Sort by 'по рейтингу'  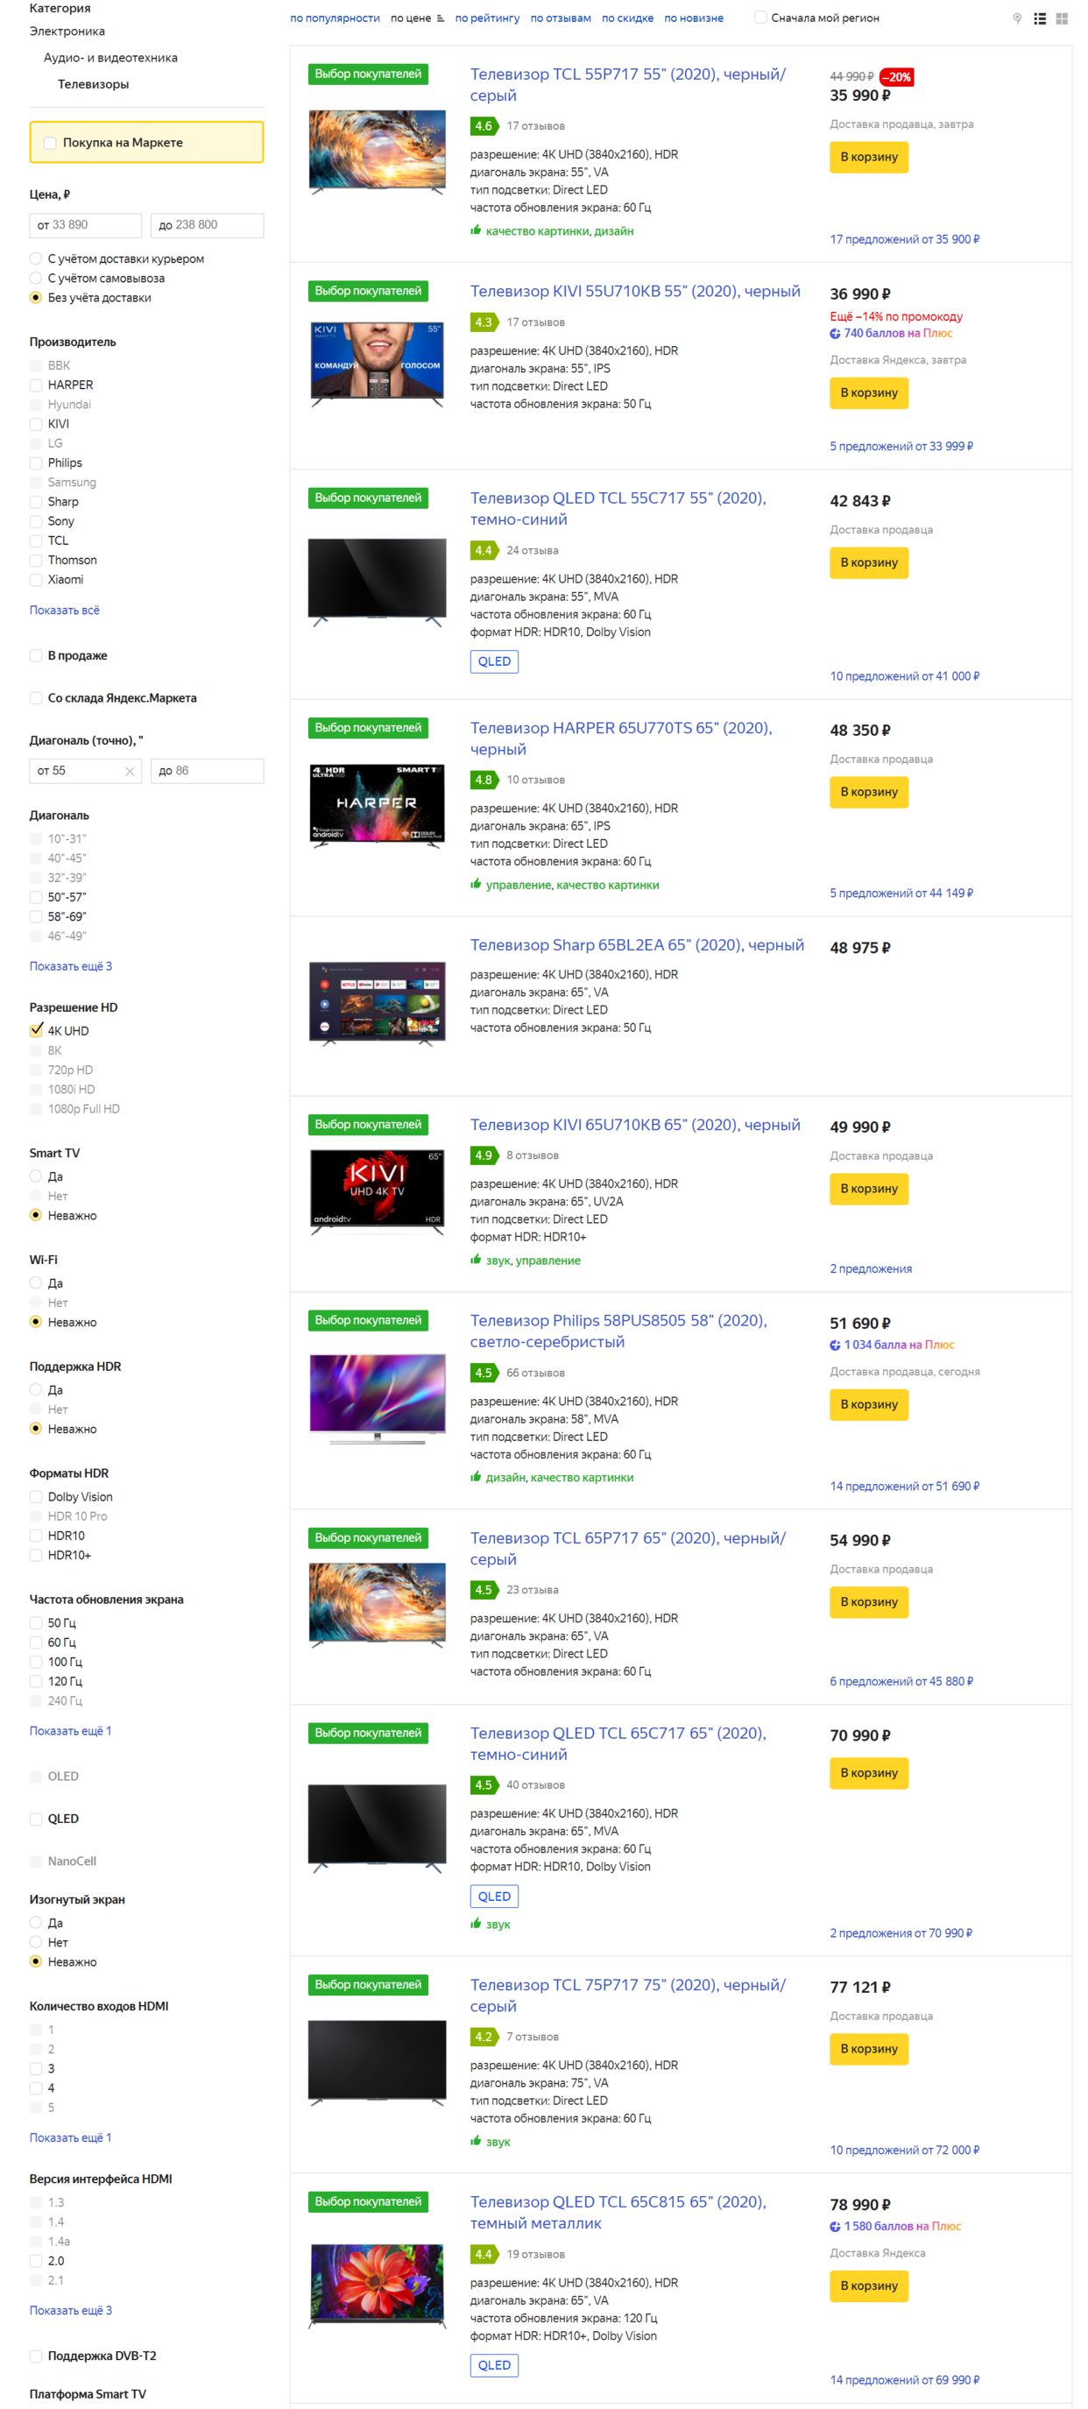487,18
